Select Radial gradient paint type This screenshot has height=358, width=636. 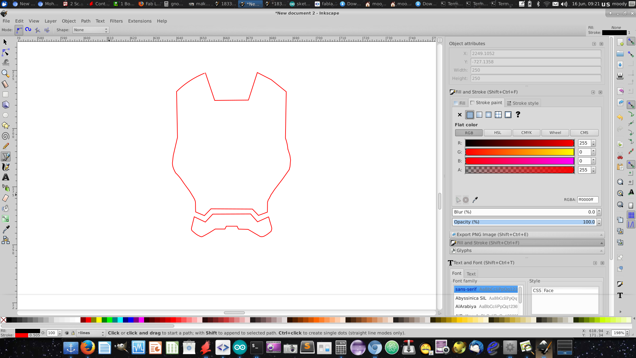click(x=488, y=115)
